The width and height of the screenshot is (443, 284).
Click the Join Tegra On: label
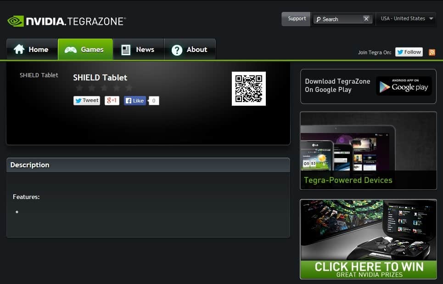[375, 52]
